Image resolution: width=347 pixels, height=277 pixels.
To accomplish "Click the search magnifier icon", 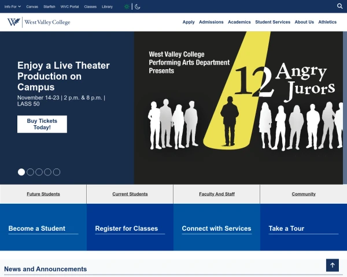I will [339, 6].
